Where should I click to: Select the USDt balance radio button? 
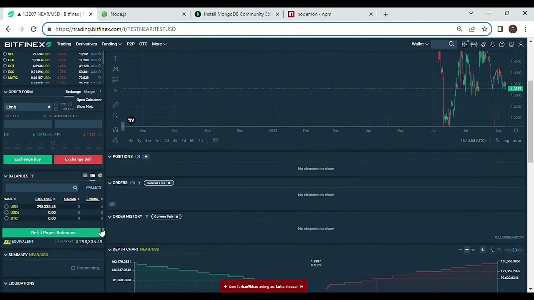click(6, 212)
